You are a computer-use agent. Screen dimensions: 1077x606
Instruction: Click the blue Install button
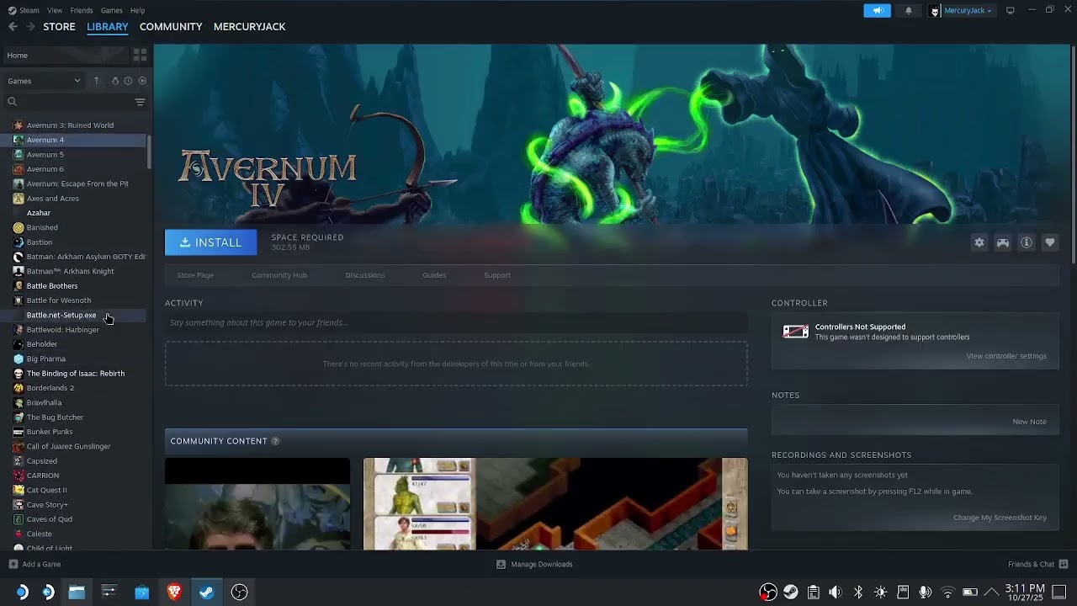click(x=210, y=242)
